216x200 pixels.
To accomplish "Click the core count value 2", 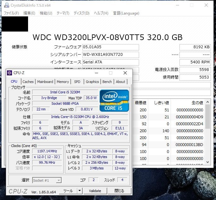I will [94, 180].
